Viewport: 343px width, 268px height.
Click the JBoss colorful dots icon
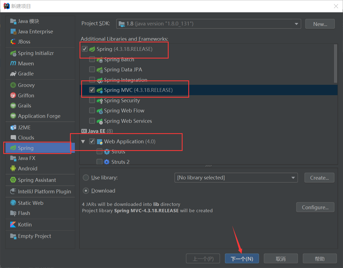pyautogui.click(x=13, y=42)
